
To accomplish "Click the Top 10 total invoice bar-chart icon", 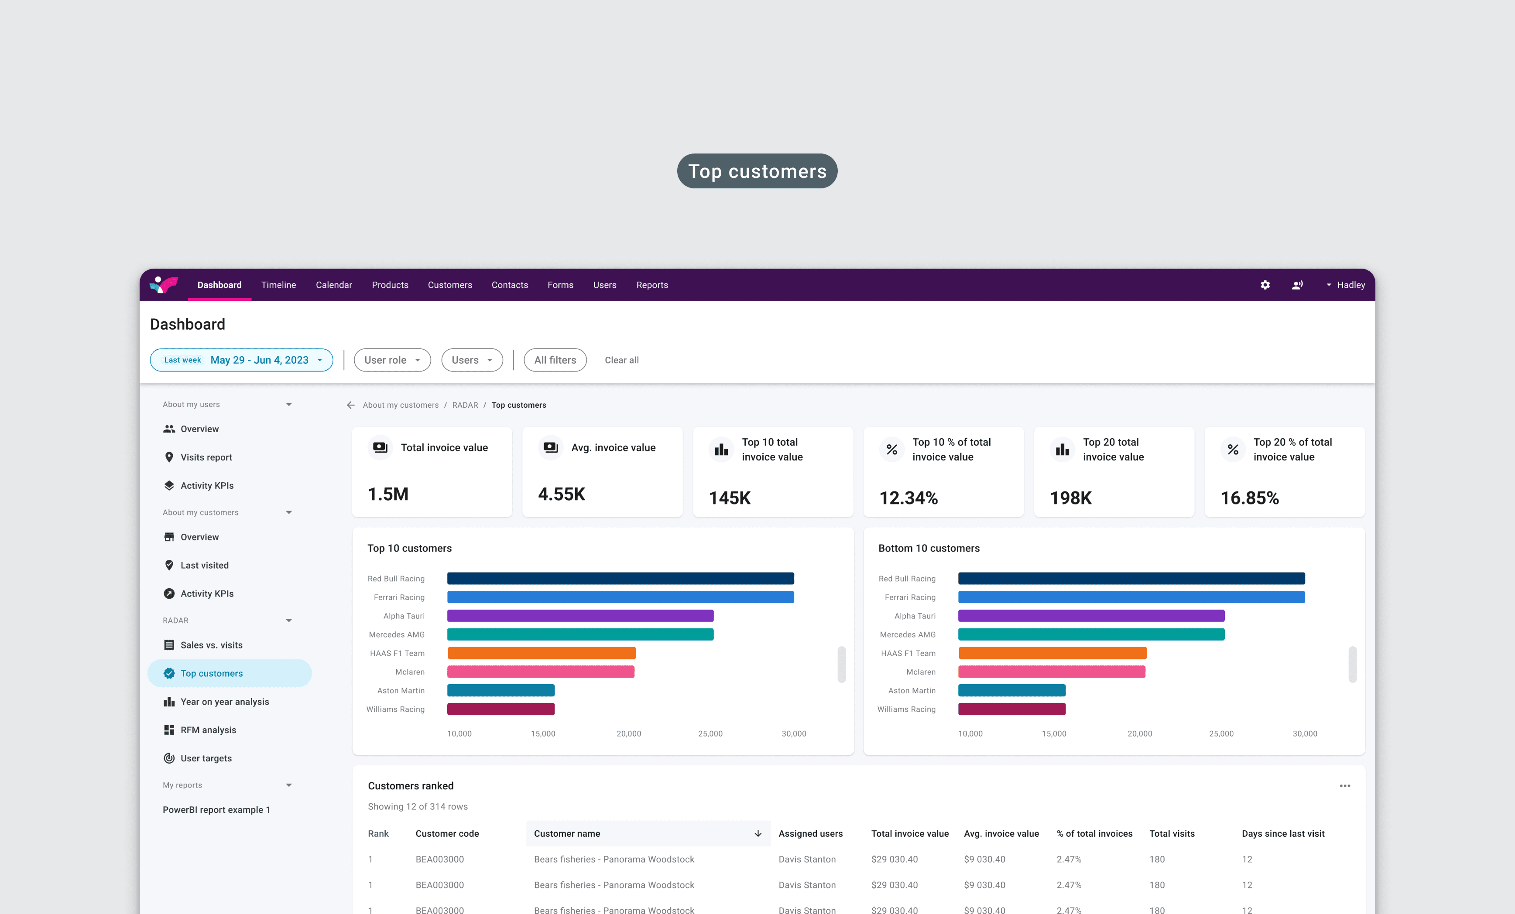I will pyautogui.click(x=721, y=450).
